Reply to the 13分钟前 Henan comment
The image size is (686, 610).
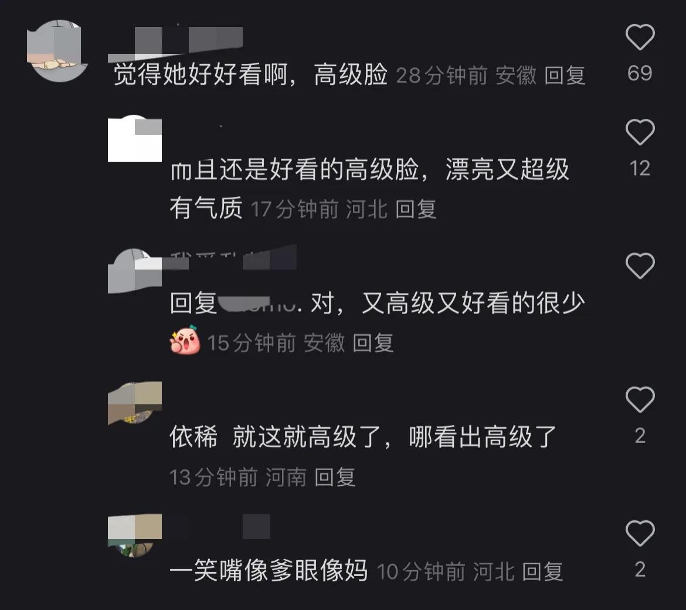coord(335,476)
